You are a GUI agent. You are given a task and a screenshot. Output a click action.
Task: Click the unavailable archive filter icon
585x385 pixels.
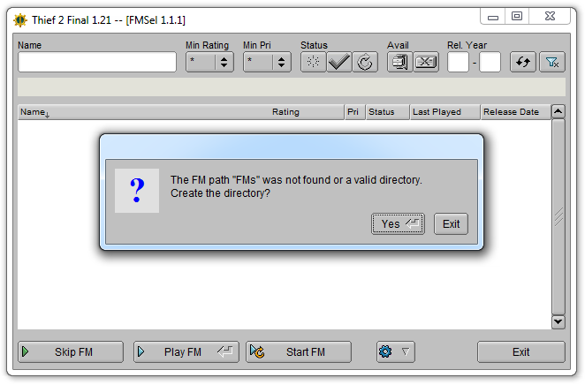(x=426, y=62)
